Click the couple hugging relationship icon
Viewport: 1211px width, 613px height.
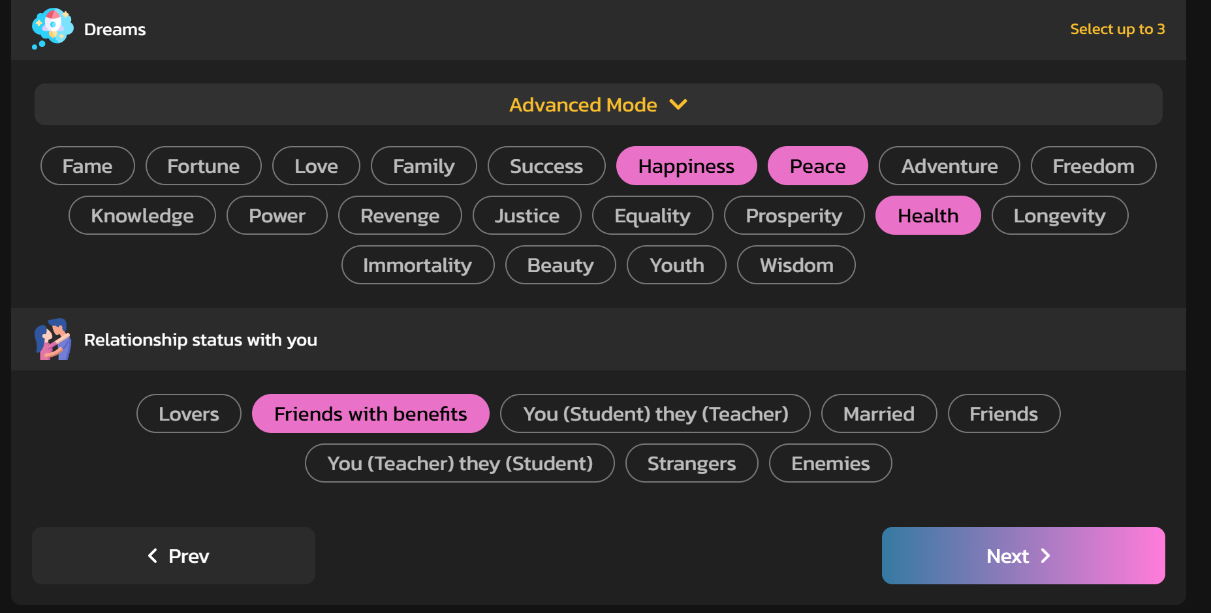tap(52, 339)
